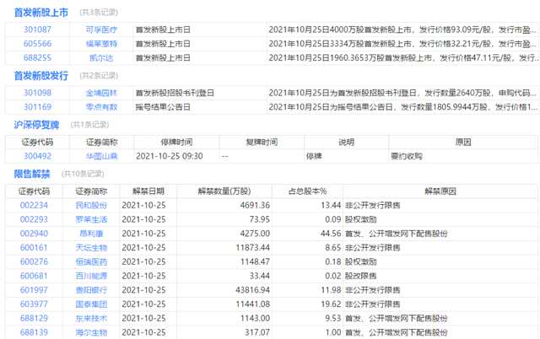The image size is (540, 339).
Task: Click stock name link in the 301098 row
Action: [x=101, y=94]
